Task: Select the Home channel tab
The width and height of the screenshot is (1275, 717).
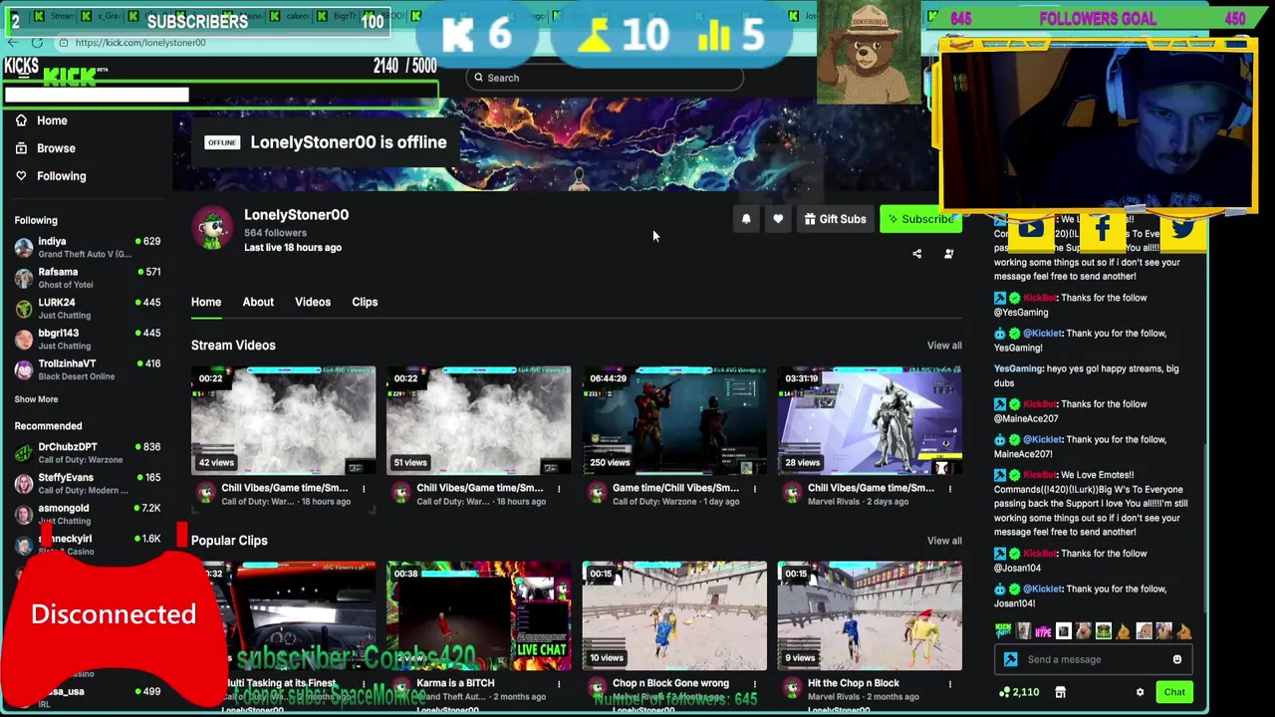Action: [x=206, y=302]
